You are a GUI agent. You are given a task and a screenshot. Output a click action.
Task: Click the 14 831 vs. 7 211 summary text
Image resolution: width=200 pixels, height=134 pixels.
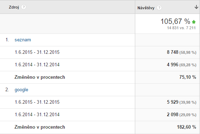tap(181, 28)
